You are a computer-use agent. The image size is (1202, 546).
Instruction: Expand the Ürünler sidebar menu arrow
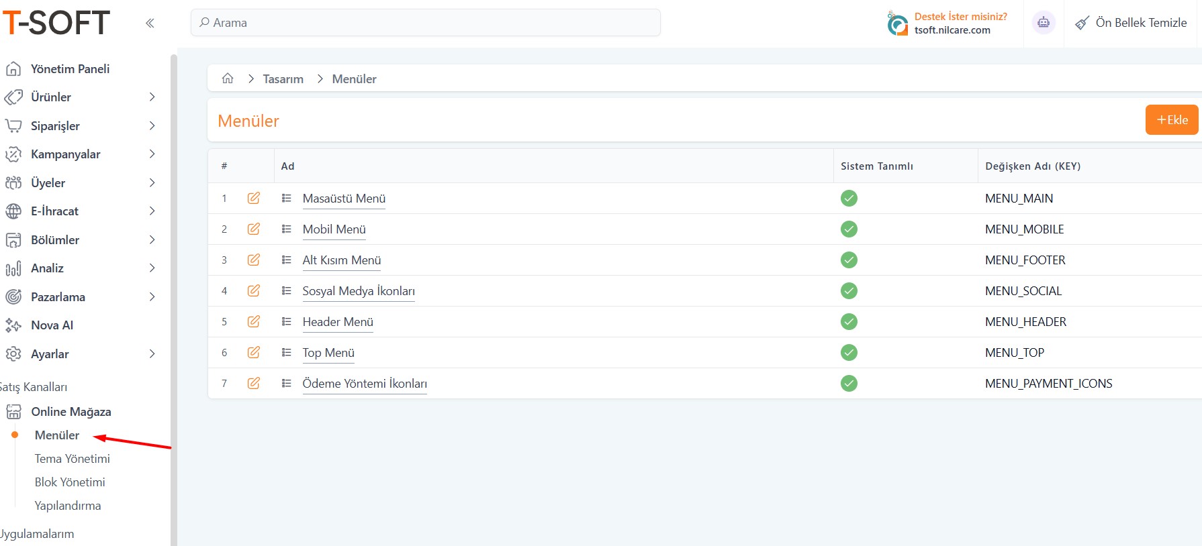click(152, 97)
